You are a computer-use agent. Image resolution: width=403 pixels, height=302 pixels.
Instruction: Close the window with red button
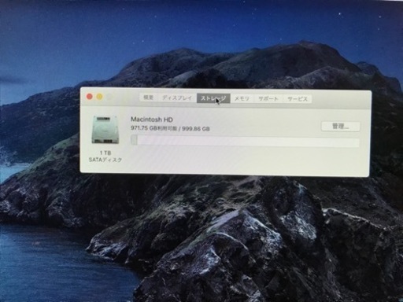click(x=90, y=97)
